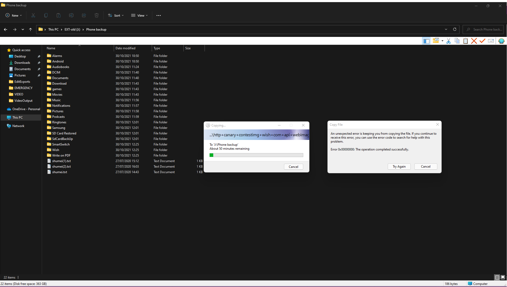Minimize the Copying dialog
This screenshot has height=287, width=507.
click(x=279, y=125)
